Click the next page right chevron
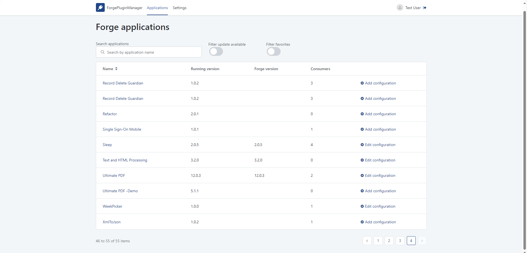527x253 pixels. coord(422,241)
